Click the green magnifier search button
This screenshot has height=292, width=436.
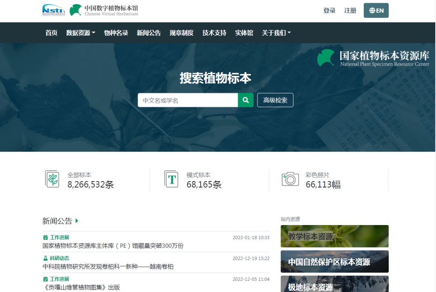point(245,100)
